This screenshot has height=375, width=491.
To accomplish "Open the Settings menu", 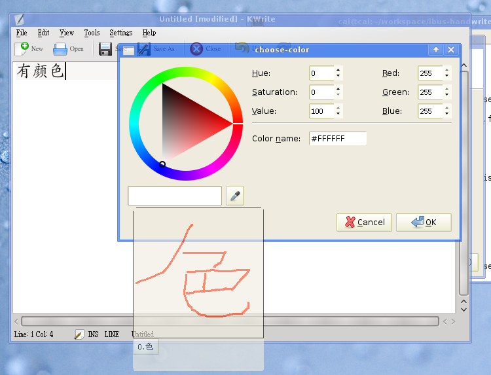I will (120, 33).
